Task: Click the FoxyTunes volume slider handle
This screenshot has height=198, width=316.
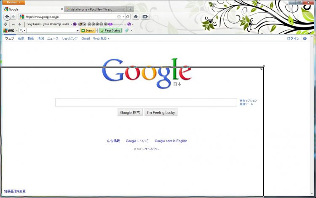Action: 110,24
